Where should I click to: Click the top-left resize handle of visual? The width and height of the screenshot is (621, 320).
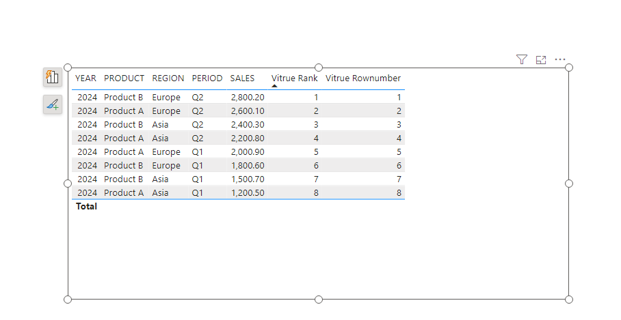[68, 68]
